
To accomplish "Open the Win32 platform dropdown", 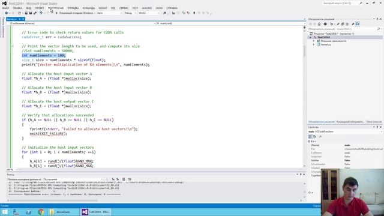I will point(149,13).
